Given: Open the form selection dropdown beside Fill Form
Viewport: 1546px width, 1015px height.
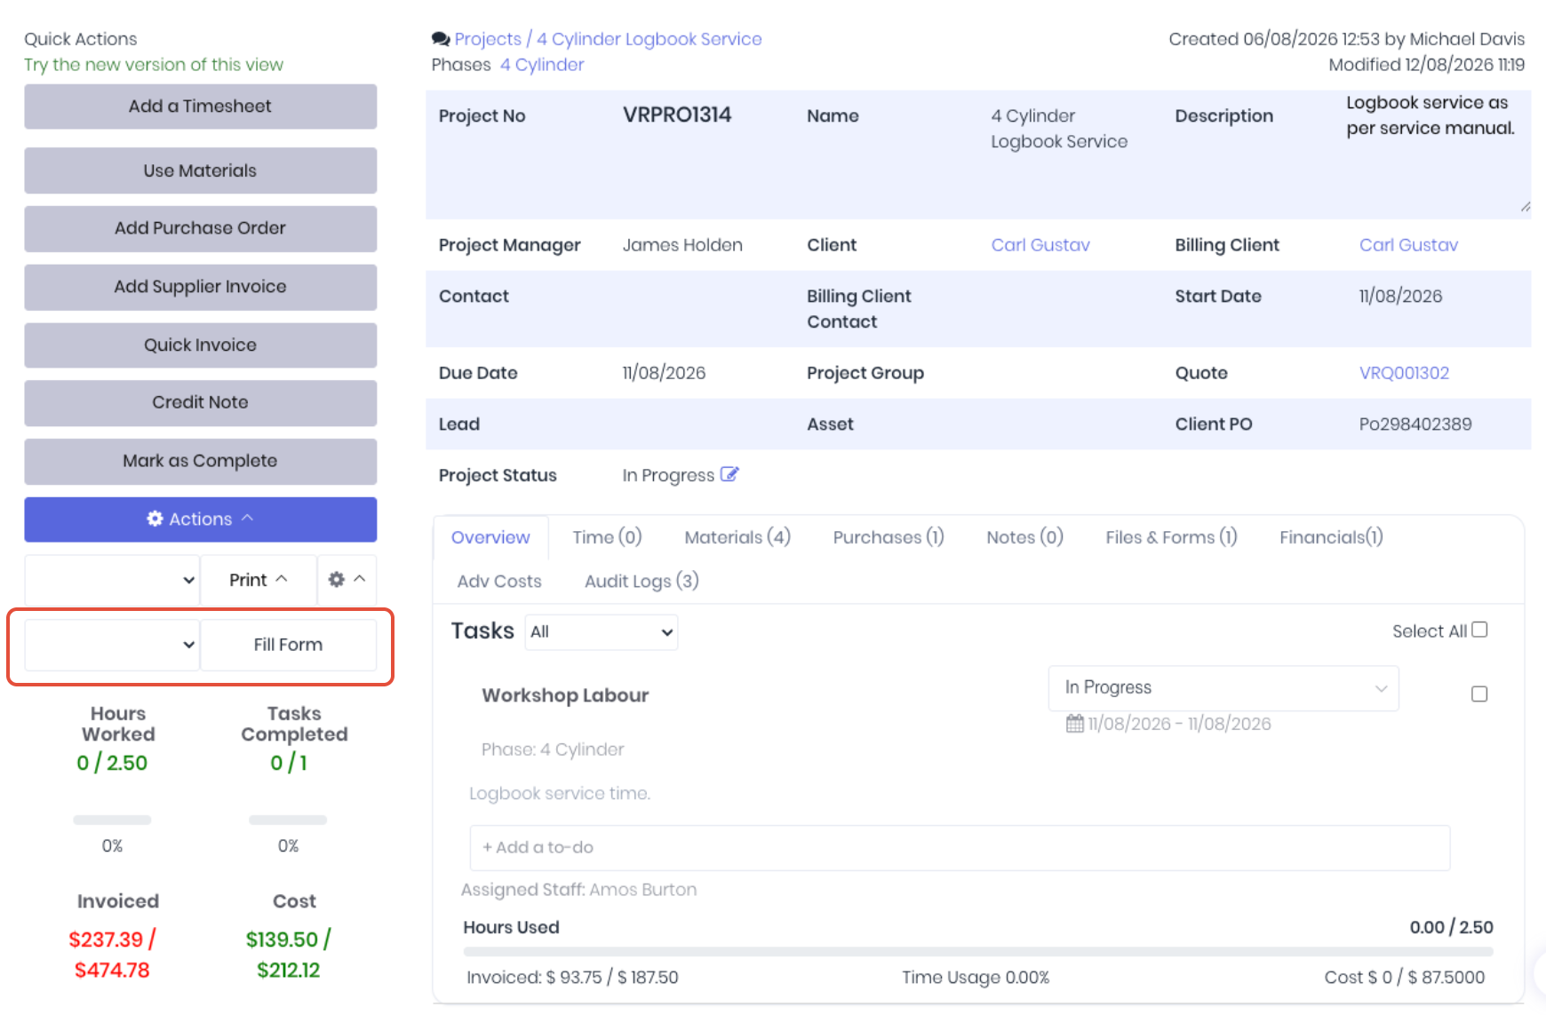Looking at the screenshot, I should [112, 645].
